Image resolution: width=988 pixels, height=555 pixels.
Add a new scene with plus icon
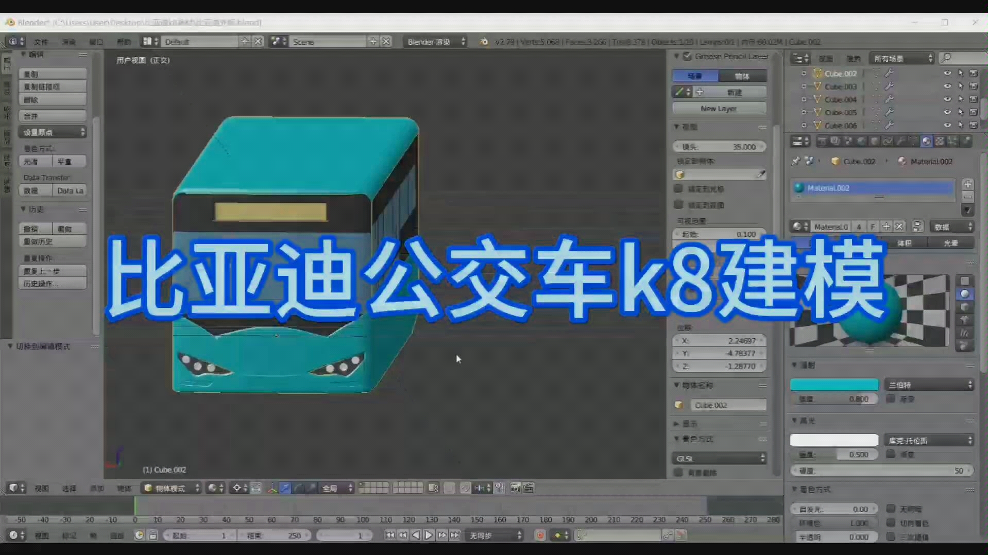(x=373, y=41)
